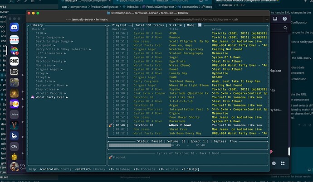The width and height of the screenshot is (313, 182).
Task: Grab Discord chat scrollbar thumb
Action: point(289,151)
